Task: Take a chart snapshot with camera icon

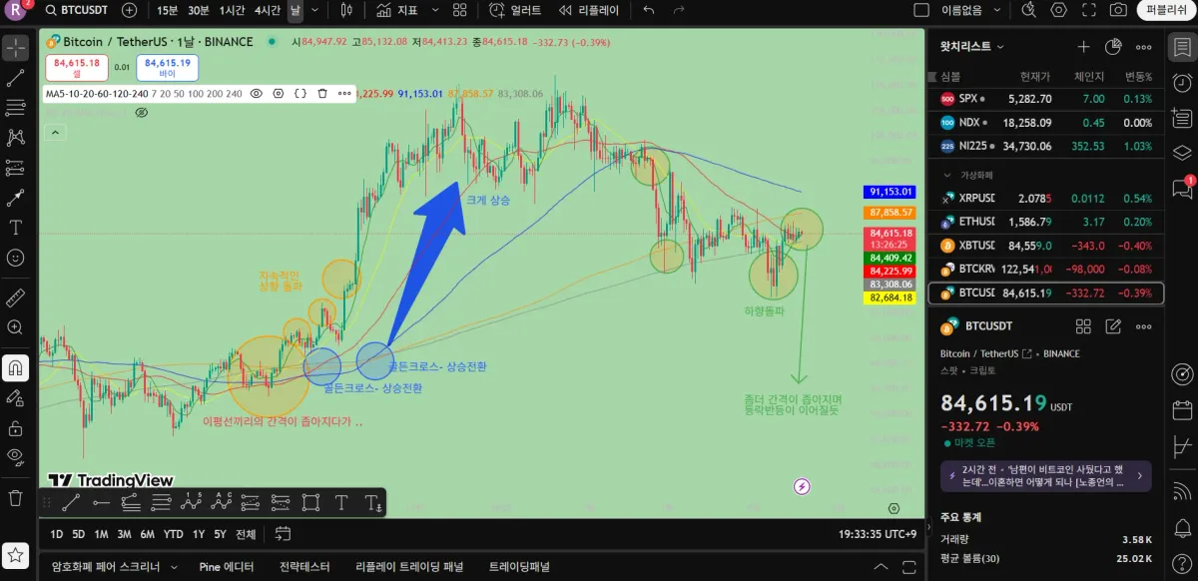Action: point(1118,10)
